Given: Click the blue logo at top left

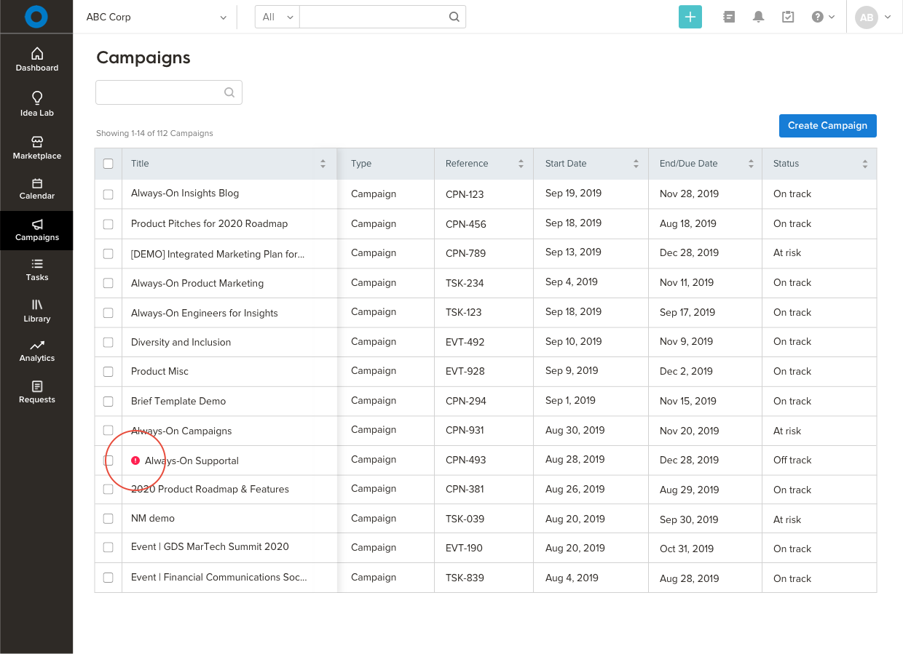Looking at the screenshot, I should click(36, 17).
